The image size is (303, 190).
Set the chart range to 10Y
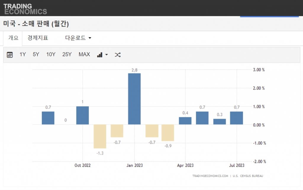[51, 54]
